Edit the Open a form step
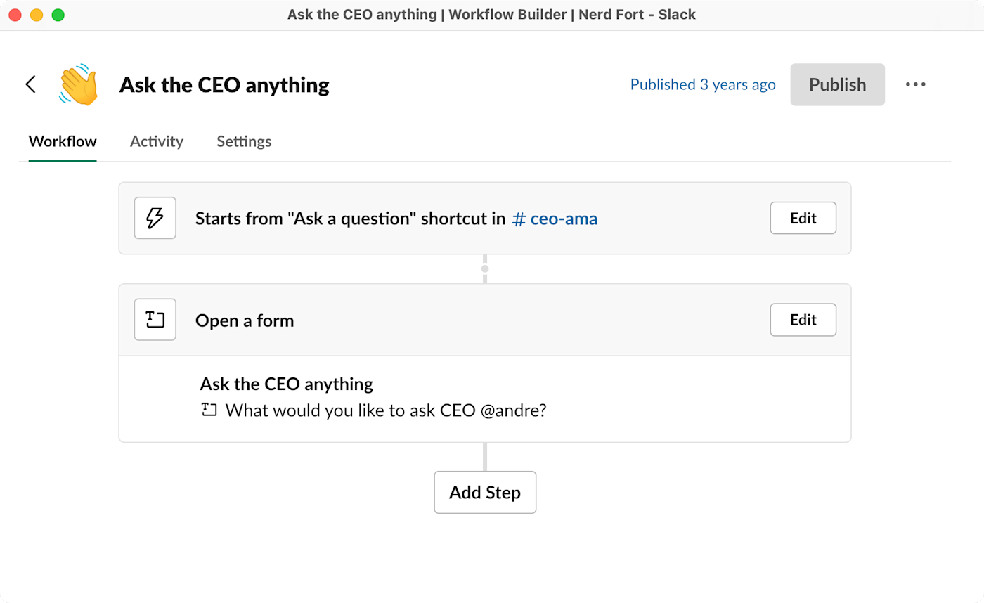The width and height of the screenshot is (984, 603). [x=803, y=320]
